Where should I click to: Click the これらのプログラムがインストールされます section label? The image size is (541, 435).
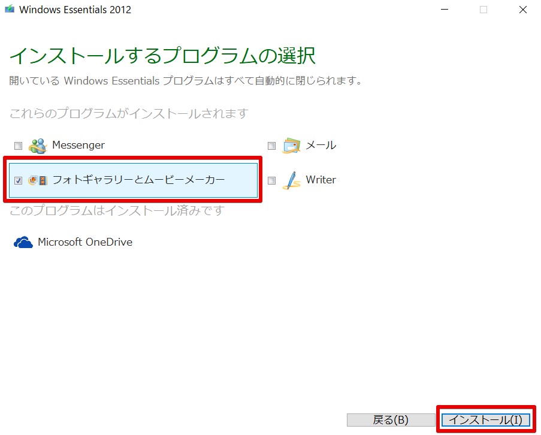coord(129,113)
